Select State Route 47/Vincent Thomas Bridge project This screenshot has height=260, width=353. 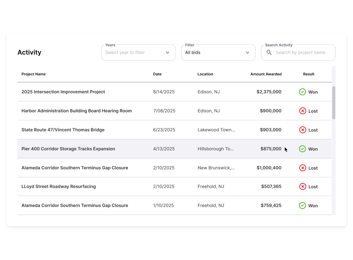[63, 130]
